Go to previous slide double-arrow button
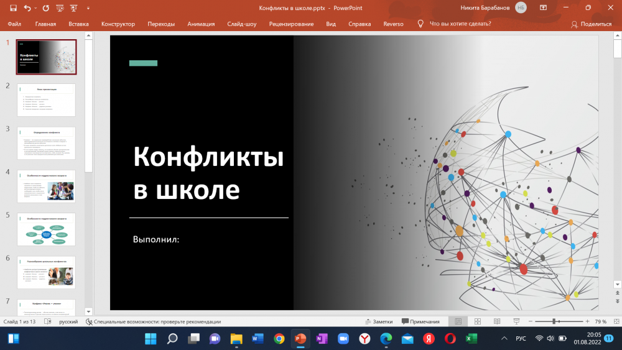 pyautogui.click(x=617, y=293)
